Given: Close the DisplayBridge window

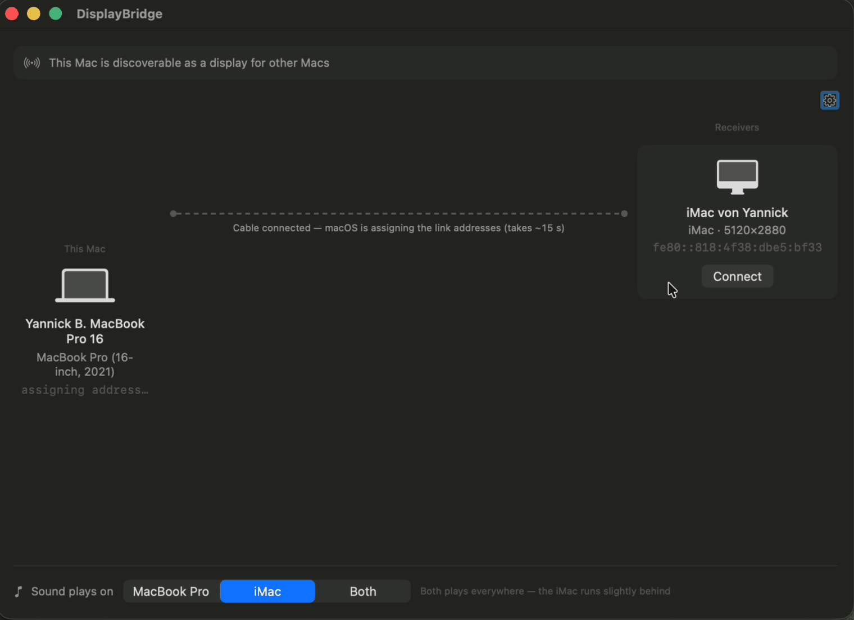Looking at the screenshot, I should [12, 13].
